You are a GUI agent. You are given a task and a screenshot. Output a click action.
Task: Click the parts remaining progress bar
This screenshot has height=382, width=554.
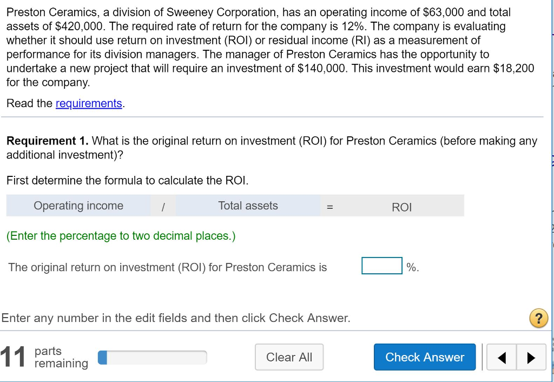(x=151, y=357)
